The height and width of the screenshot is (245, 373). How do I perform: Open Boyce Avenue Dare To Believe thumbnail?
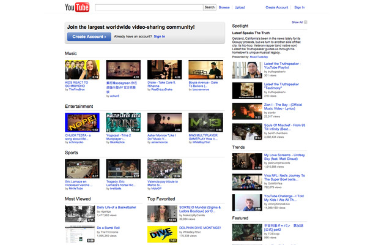click(x=206, y=70)
